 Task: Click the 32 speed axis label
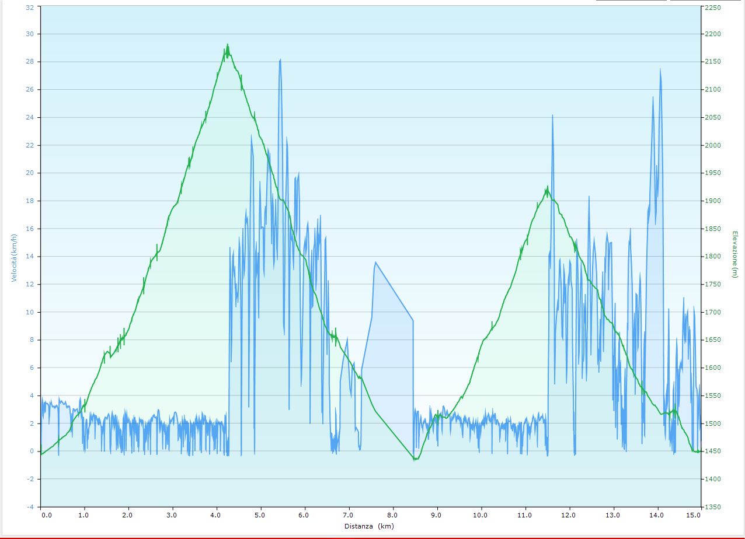[x=30, y=7]
